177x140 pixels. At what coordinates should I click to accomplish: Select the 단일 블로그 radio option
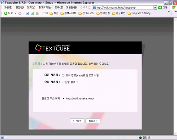click(x=63, y=82)
